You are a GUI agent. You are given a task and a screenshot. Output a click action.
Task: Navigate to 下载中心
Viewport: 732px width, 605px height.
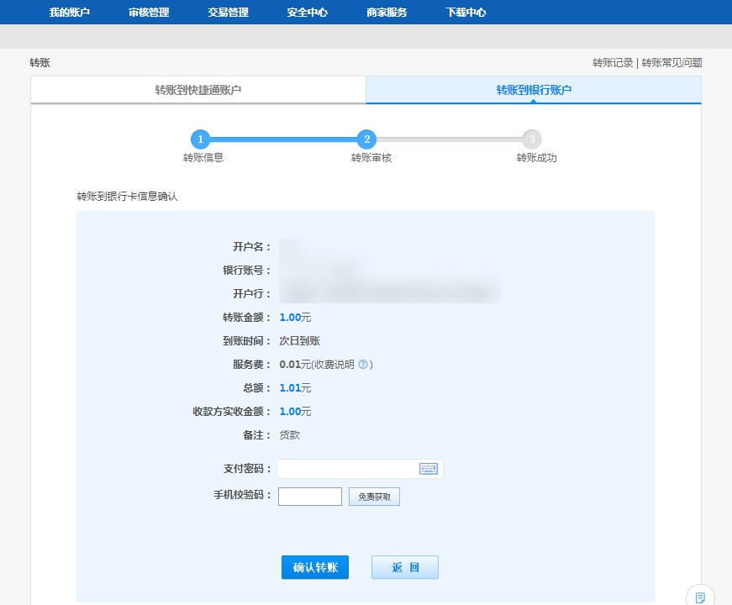point(466,13)
